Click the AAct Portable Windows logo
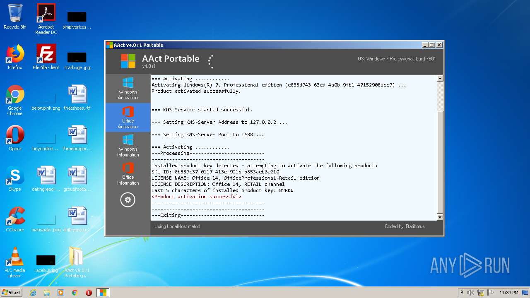The height and width of the screenshot is (298, 530). pyautogui.click(x=128, y=61)
